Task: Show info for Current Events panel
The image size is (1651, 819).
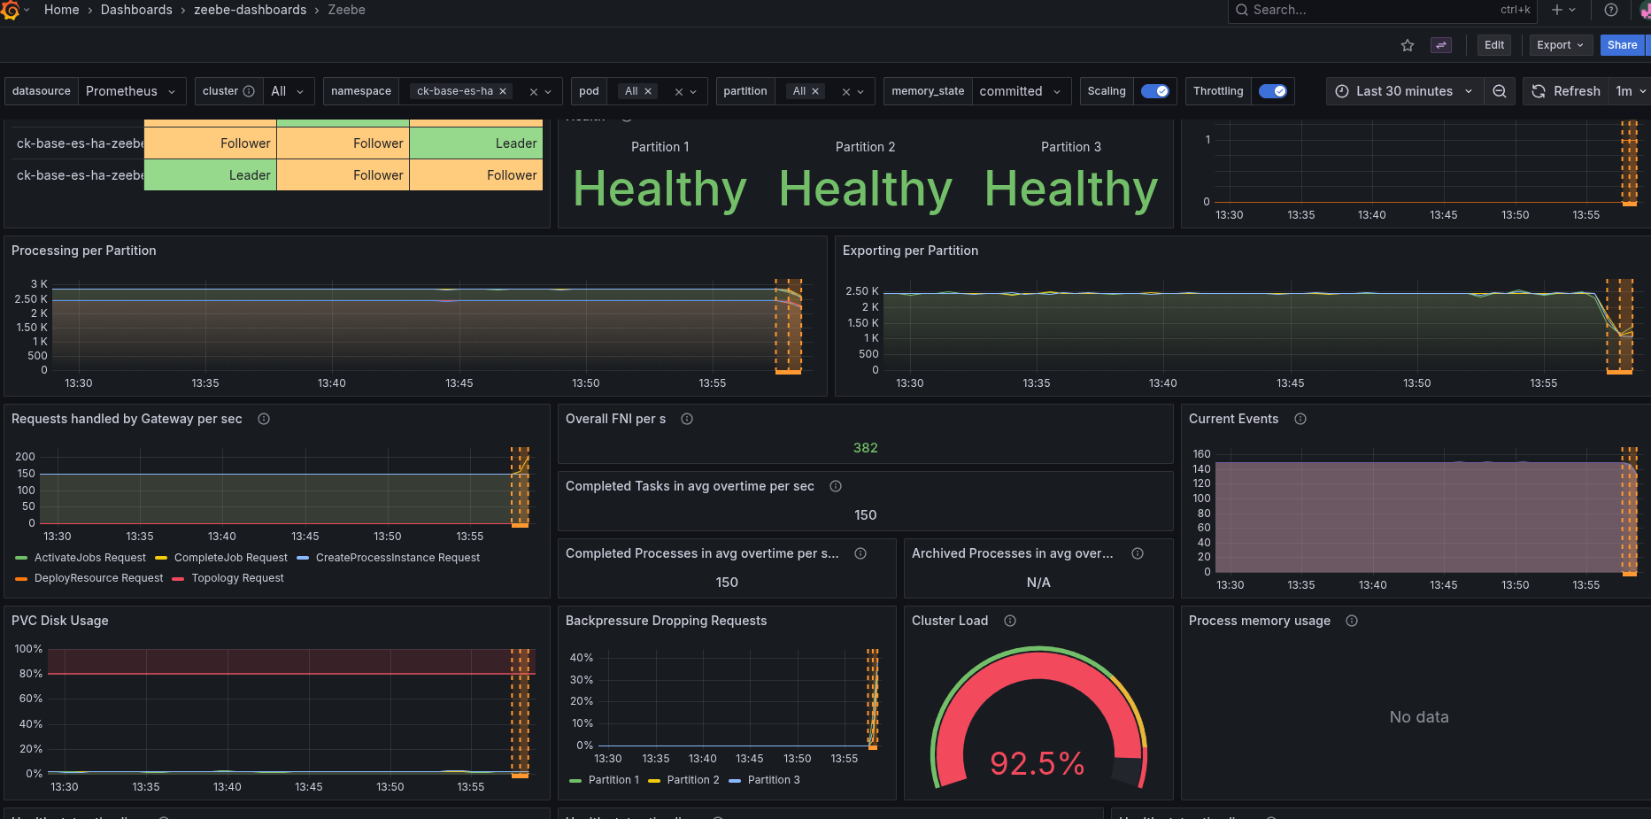Action: (1300, 419)
